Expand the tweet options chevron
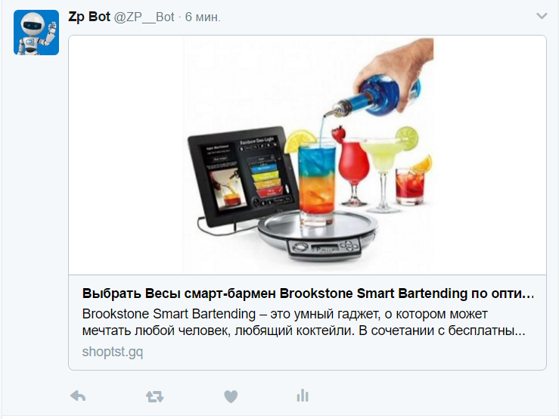This screenshot has height=419, width=559. tap(542, 16)
